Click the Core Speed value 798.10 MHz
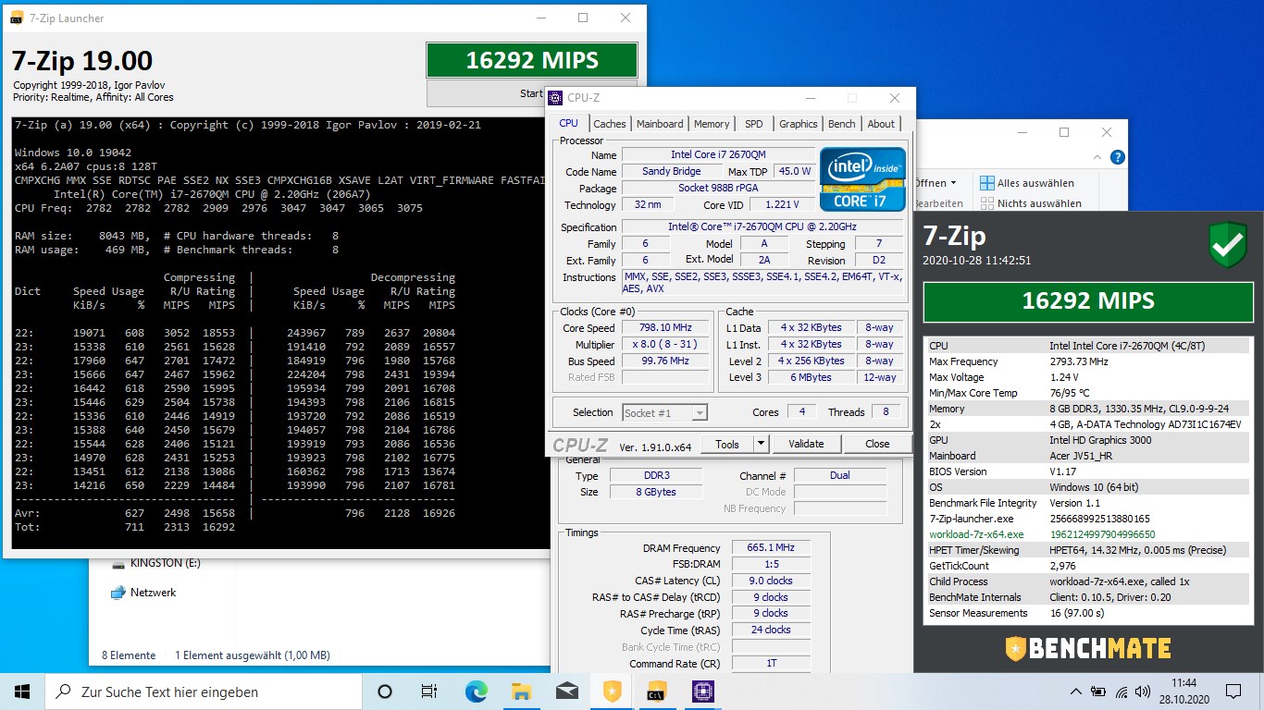Image resolution: width=1264 pixels, height=710 pixels. (x=664, y=328)
